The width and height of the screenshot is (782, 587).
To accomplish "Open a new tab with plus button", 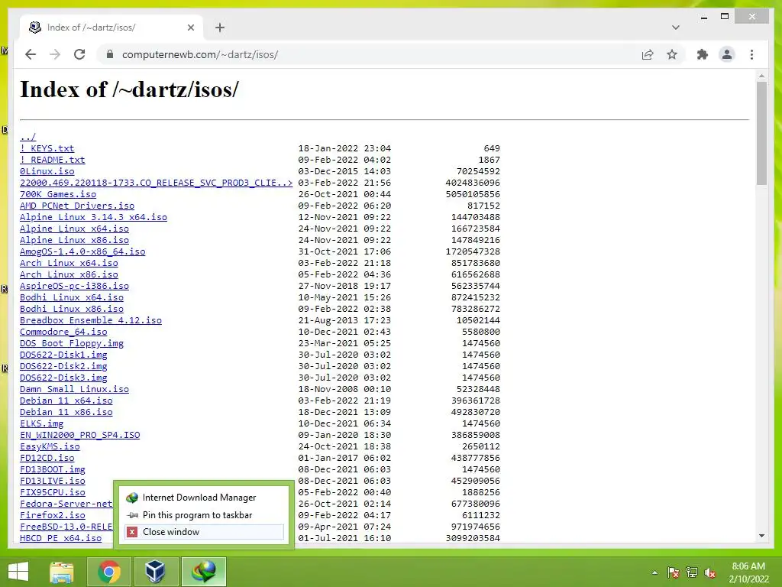I will coord(220,28).
